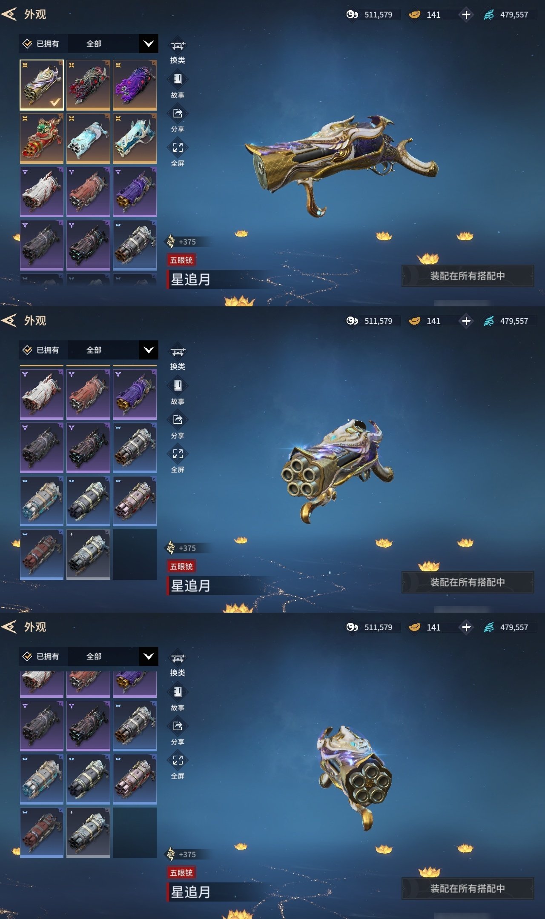Select the bright purple gold-framed gun skin thumbnail
545x919 pixels.
tap(135, 85)
